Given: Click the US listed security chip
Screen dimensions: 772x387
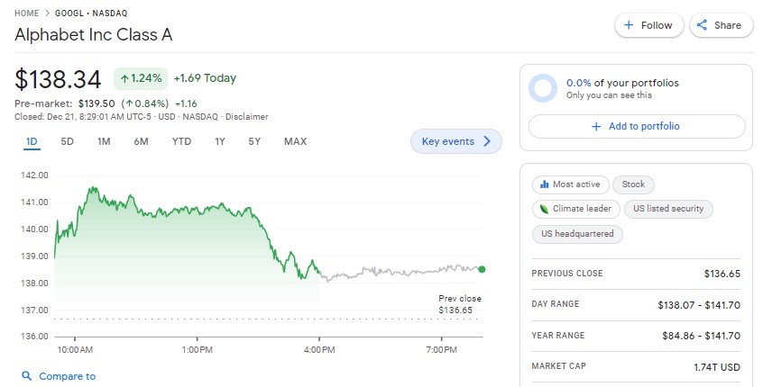Looking at the screenshot, I should (x=668, y=209).
